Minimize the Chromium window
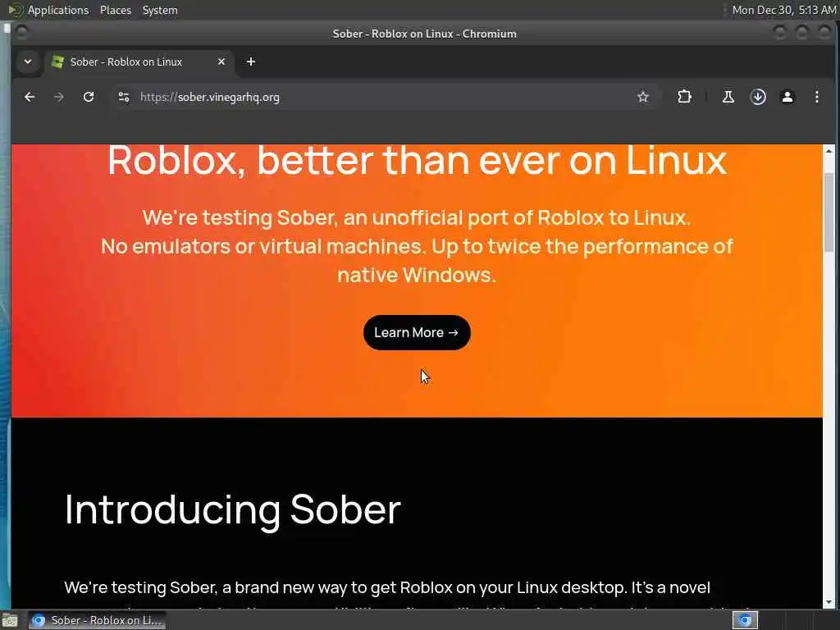The height and width of the screenshot is (630, 840). coord(779,33)
